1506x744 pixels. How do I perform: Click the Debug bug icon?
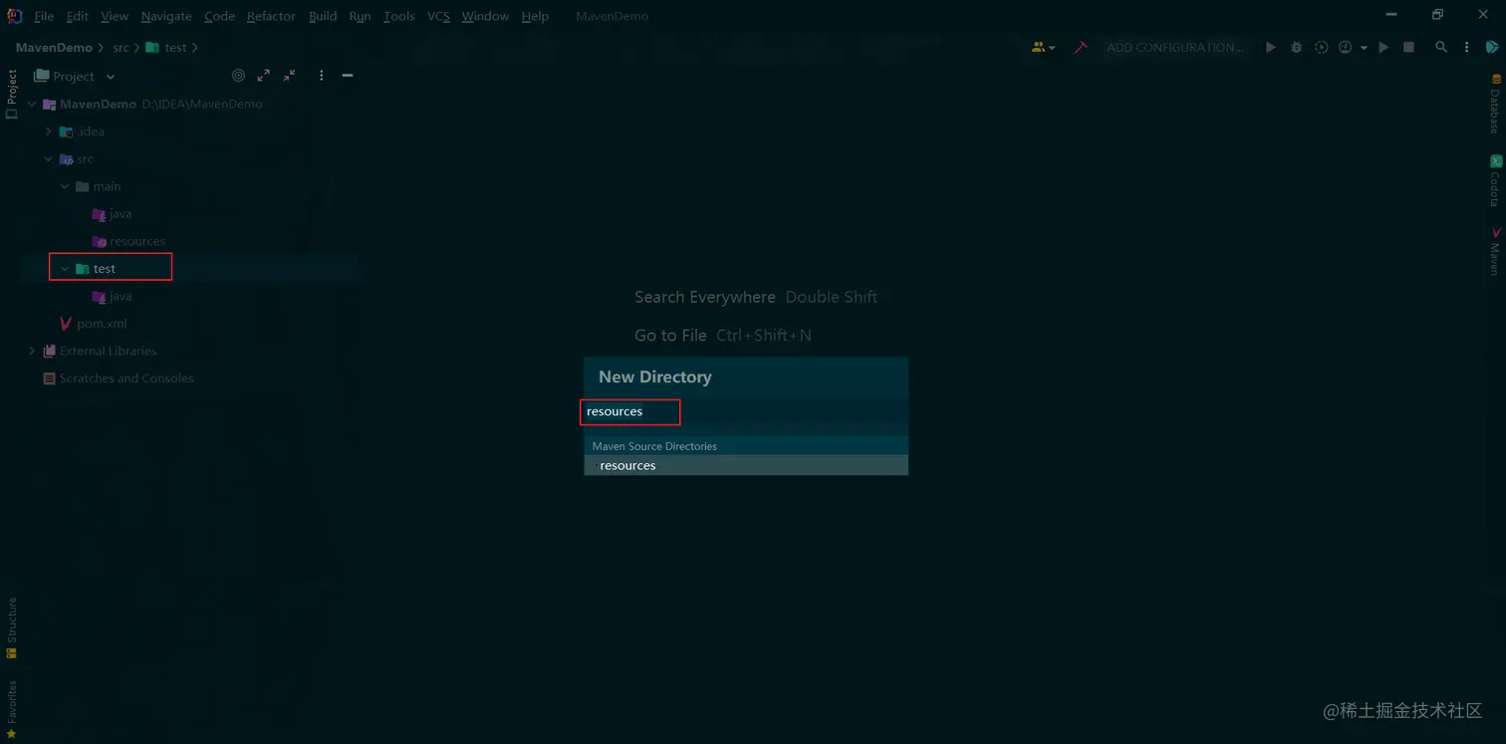click(x=1296, y=47)
